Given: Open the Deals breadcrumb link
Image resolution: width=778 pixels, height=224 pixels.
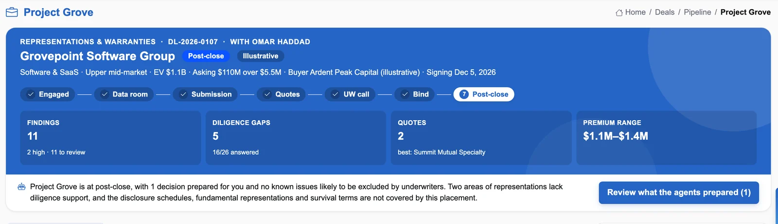Looking at the screenshot, I should pos(665,13).
